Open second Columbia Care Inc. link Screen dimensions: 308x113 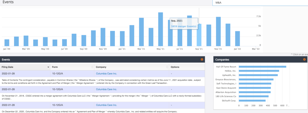[x=106, y=89]
